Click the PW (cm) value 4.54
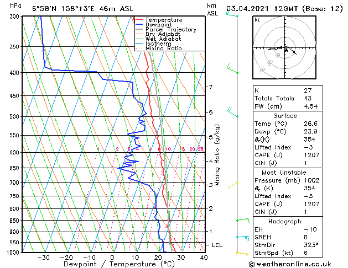Image resolution: width=348 pixels, height=268 pixels. point(311,106)
